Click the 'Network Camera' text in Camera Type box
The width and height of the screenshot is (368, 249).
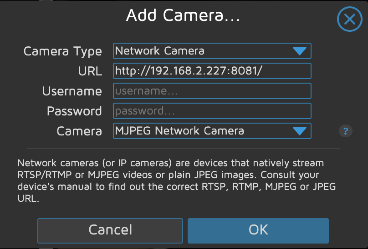click(x=159, y=51)
